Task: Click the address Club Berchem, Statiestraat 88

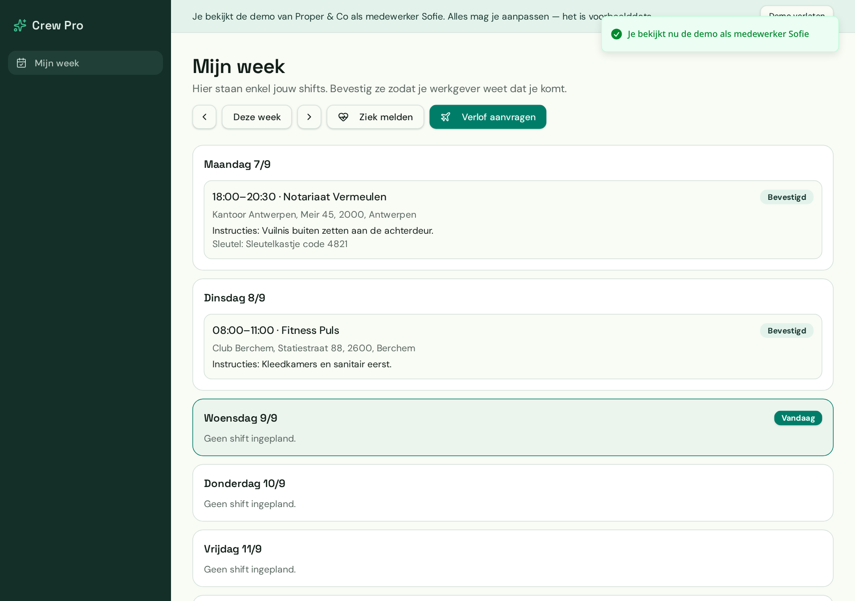Action: pos(314,348)
